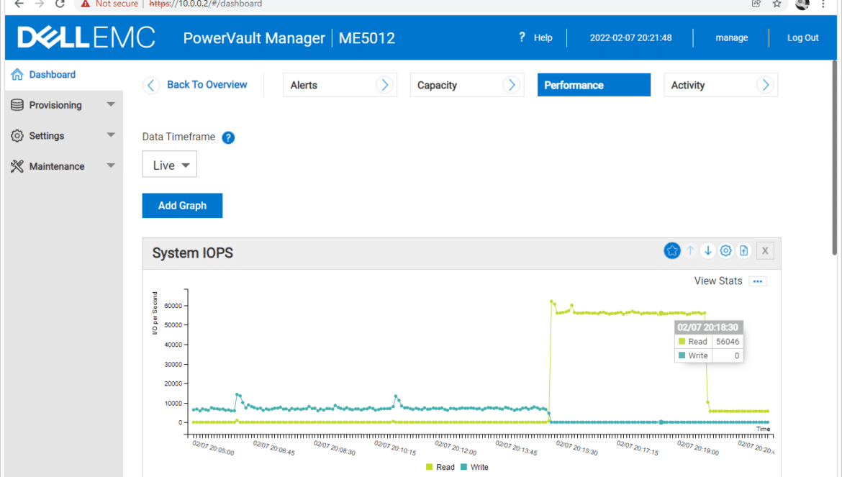Click the Provisioning database icon
The image size is (842, 477).
pos(17,105)
